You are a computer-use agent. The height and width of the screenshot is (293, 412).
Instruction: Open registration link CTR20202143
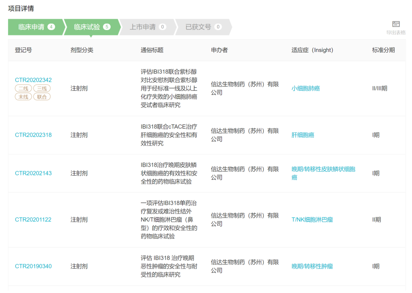pos(33,173)
